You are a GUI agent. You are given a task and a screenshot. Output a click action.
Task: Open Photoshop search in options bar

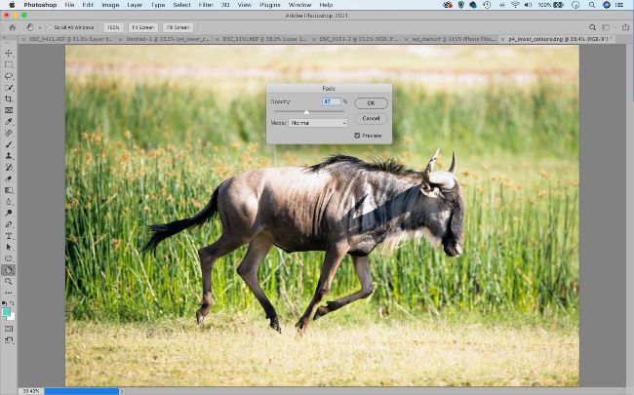click(592, 27)
